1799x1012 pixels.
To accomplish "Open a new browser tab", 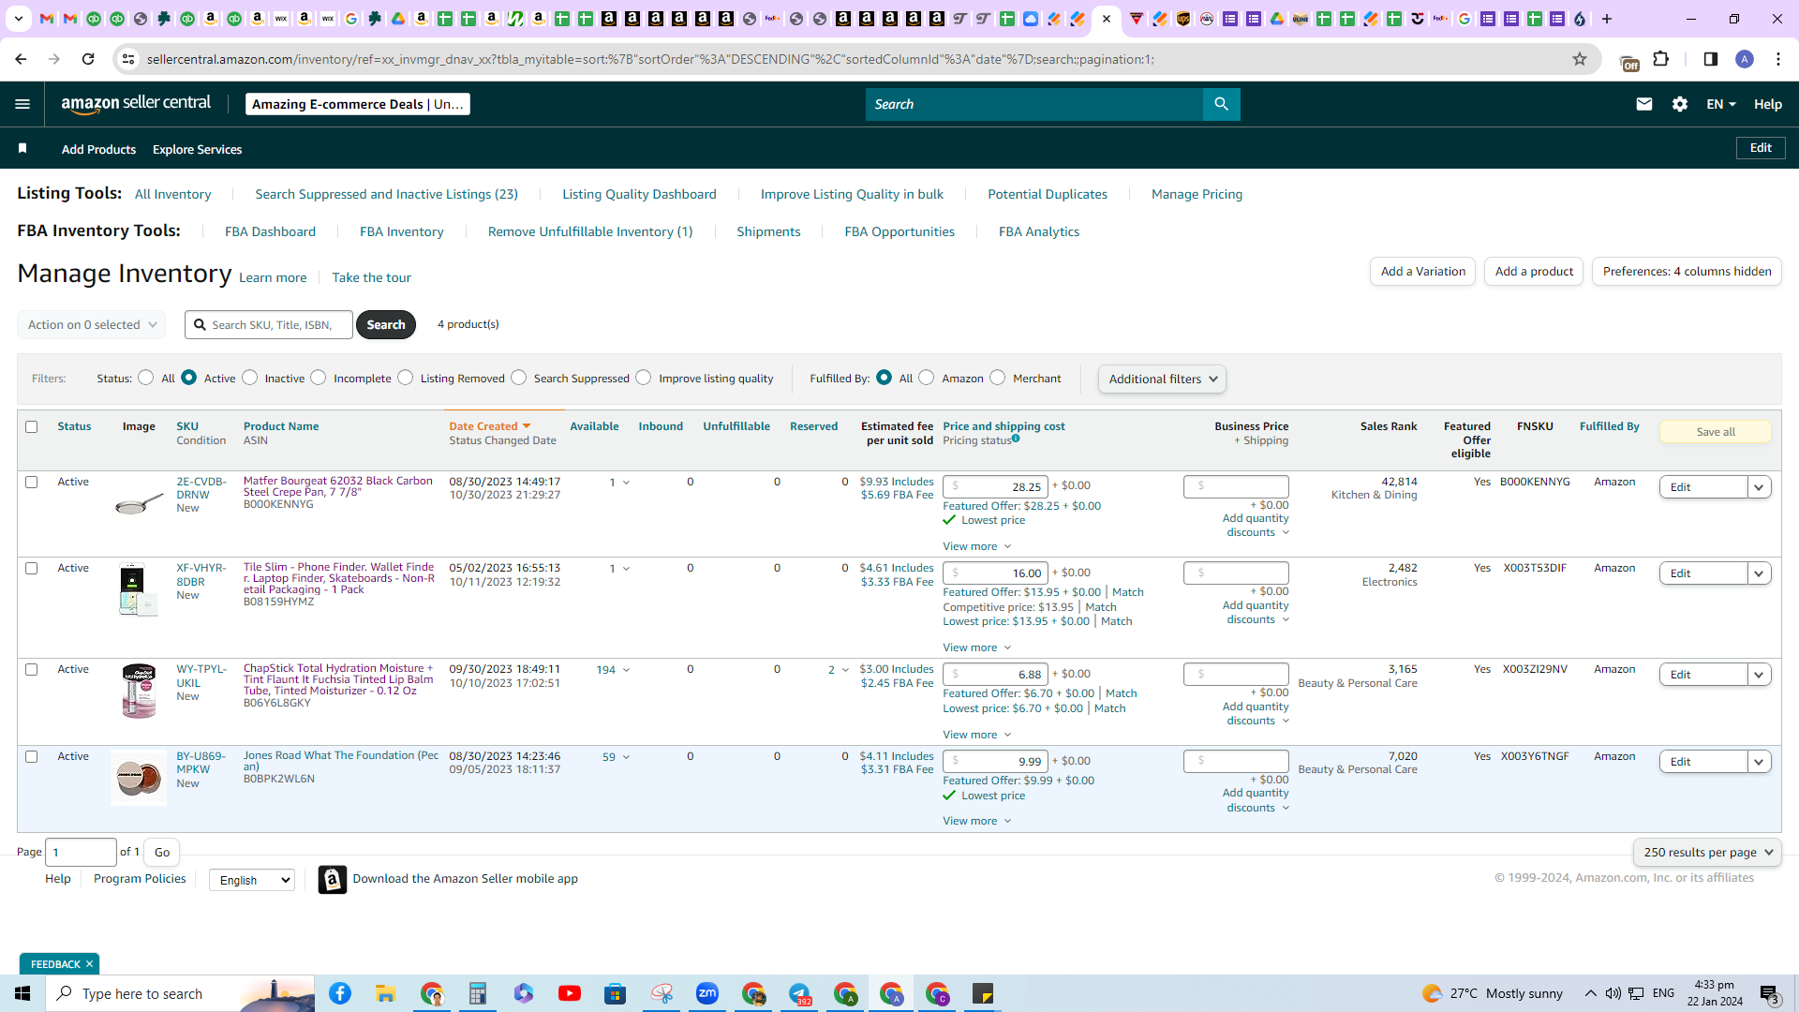I will 1607,19.
